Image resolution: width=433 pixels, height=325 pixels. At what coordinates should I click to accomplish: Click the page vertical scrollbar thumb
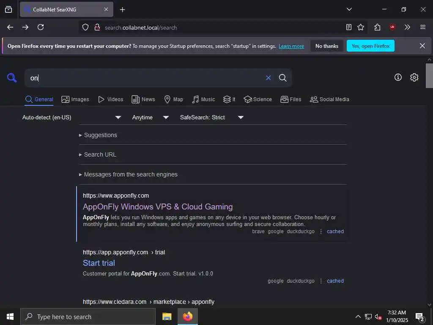429,76
